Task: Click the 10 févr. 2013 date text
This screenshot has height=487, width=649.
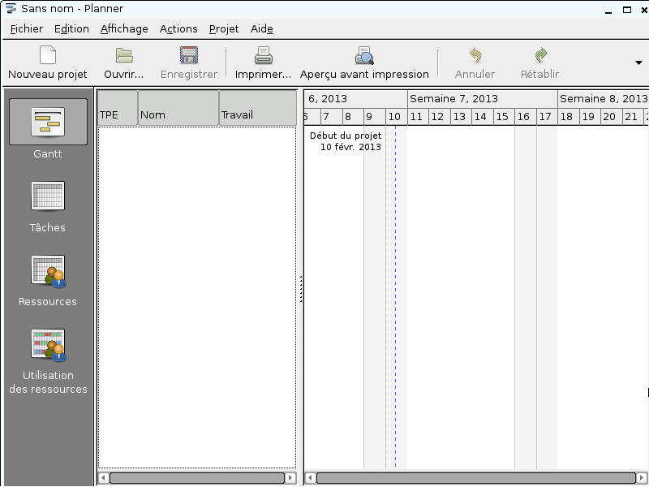Action: (350, 147)
